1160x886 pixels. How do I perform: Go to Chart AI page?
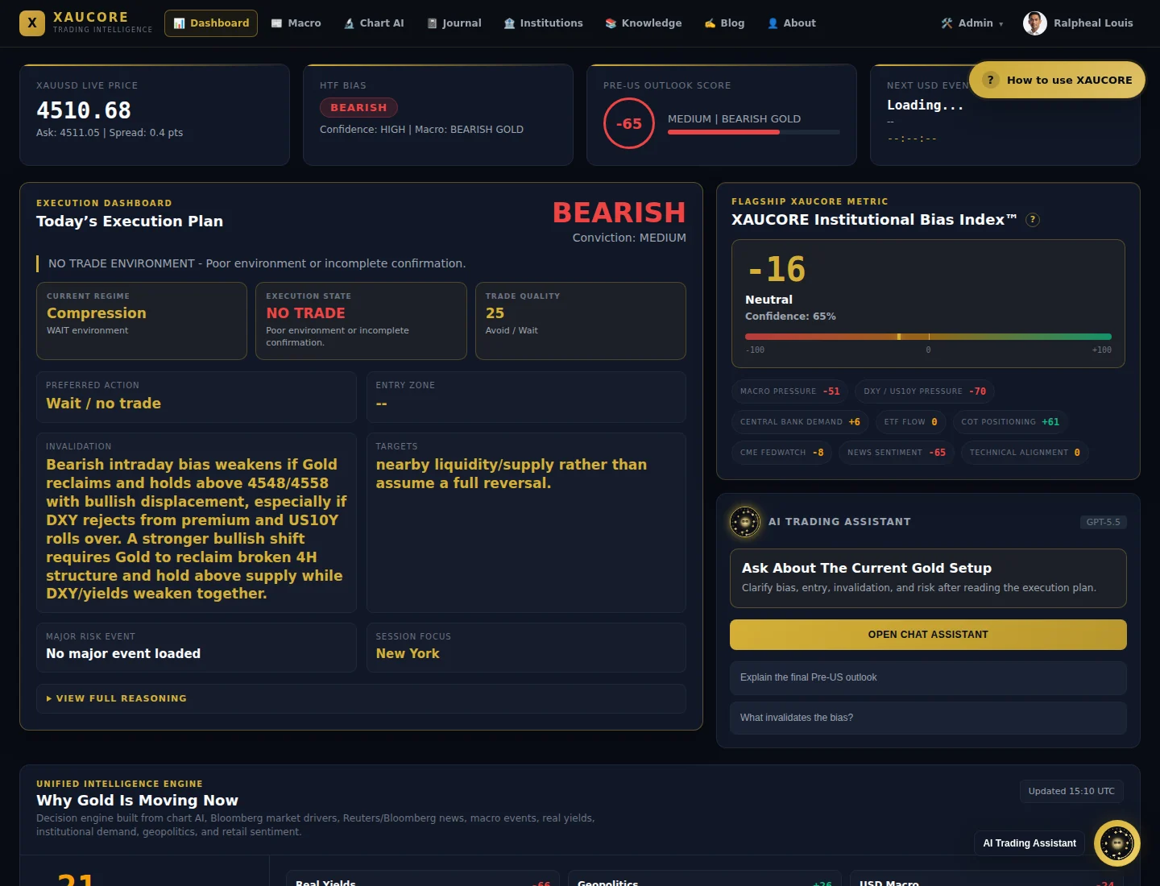[374, 23]
